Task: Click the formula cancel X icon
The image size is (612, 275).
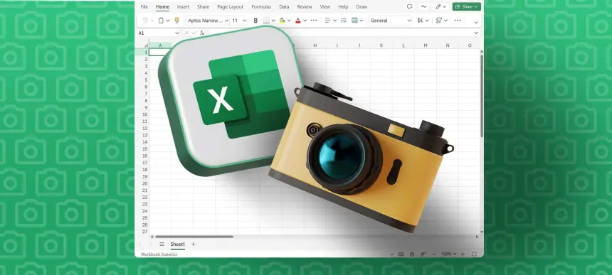Action: (x=186, y=33)
